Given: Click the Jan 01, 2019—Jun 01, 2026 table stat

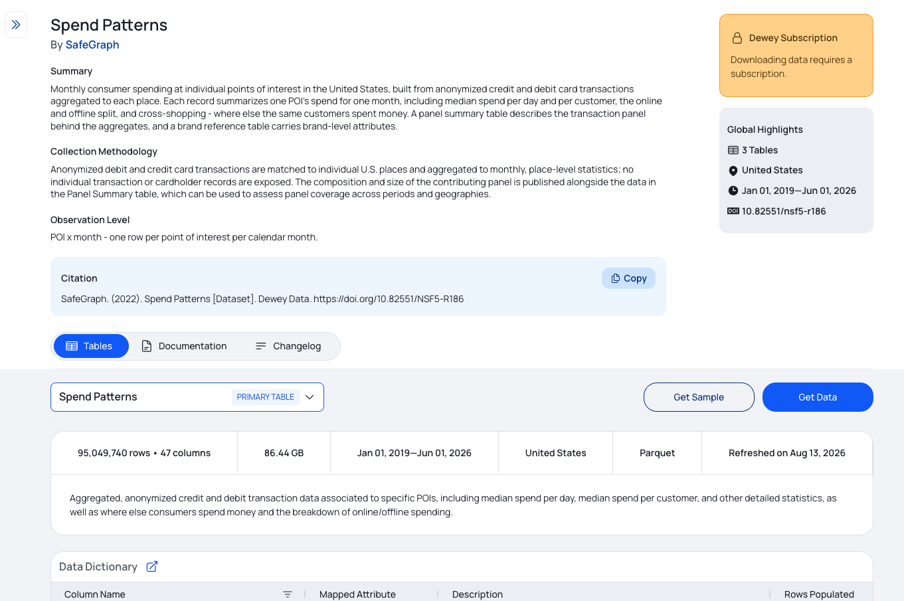Looking at the screenshot, I should pyautogui.click(x=414, y=453).
